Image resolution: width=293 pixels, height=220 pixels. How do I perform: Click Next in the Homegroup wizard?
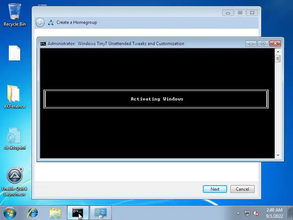(215, 189)
